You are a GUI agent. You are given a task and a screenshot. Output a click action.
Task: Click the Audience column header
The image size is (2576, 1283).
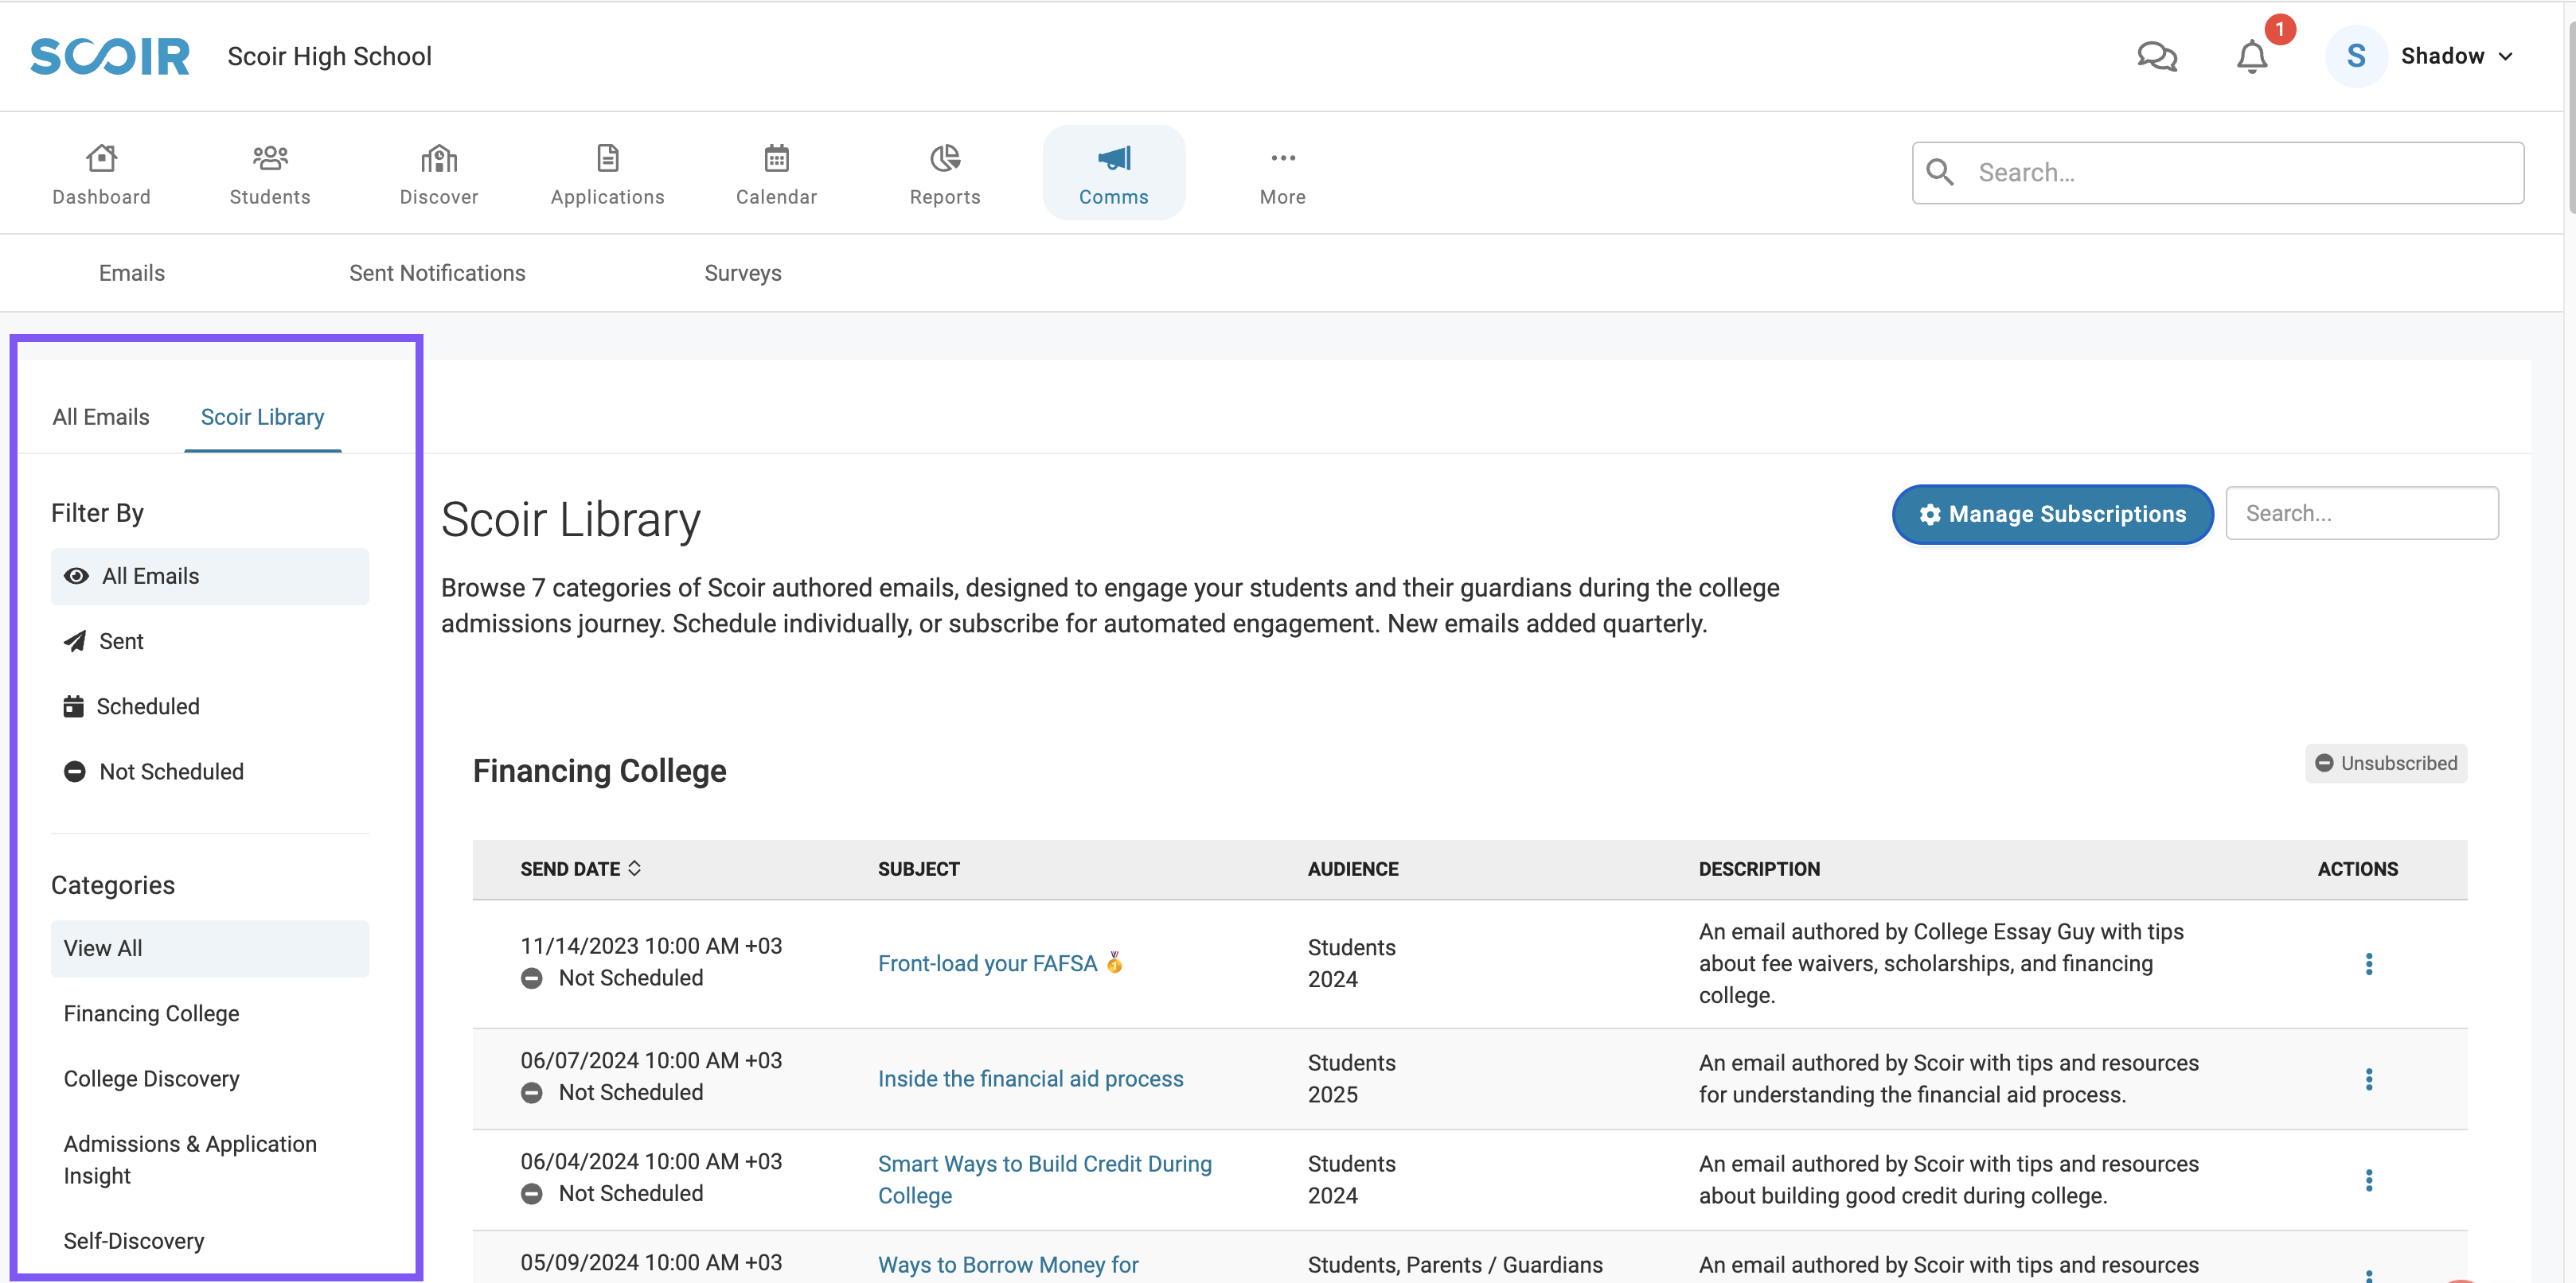1352,869
